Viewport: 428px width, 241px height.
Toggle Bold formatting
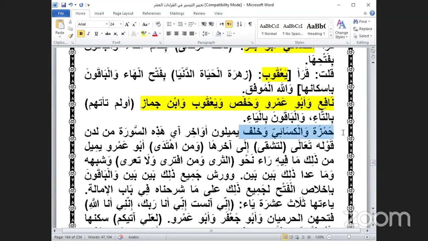click(x=81, y=33)
